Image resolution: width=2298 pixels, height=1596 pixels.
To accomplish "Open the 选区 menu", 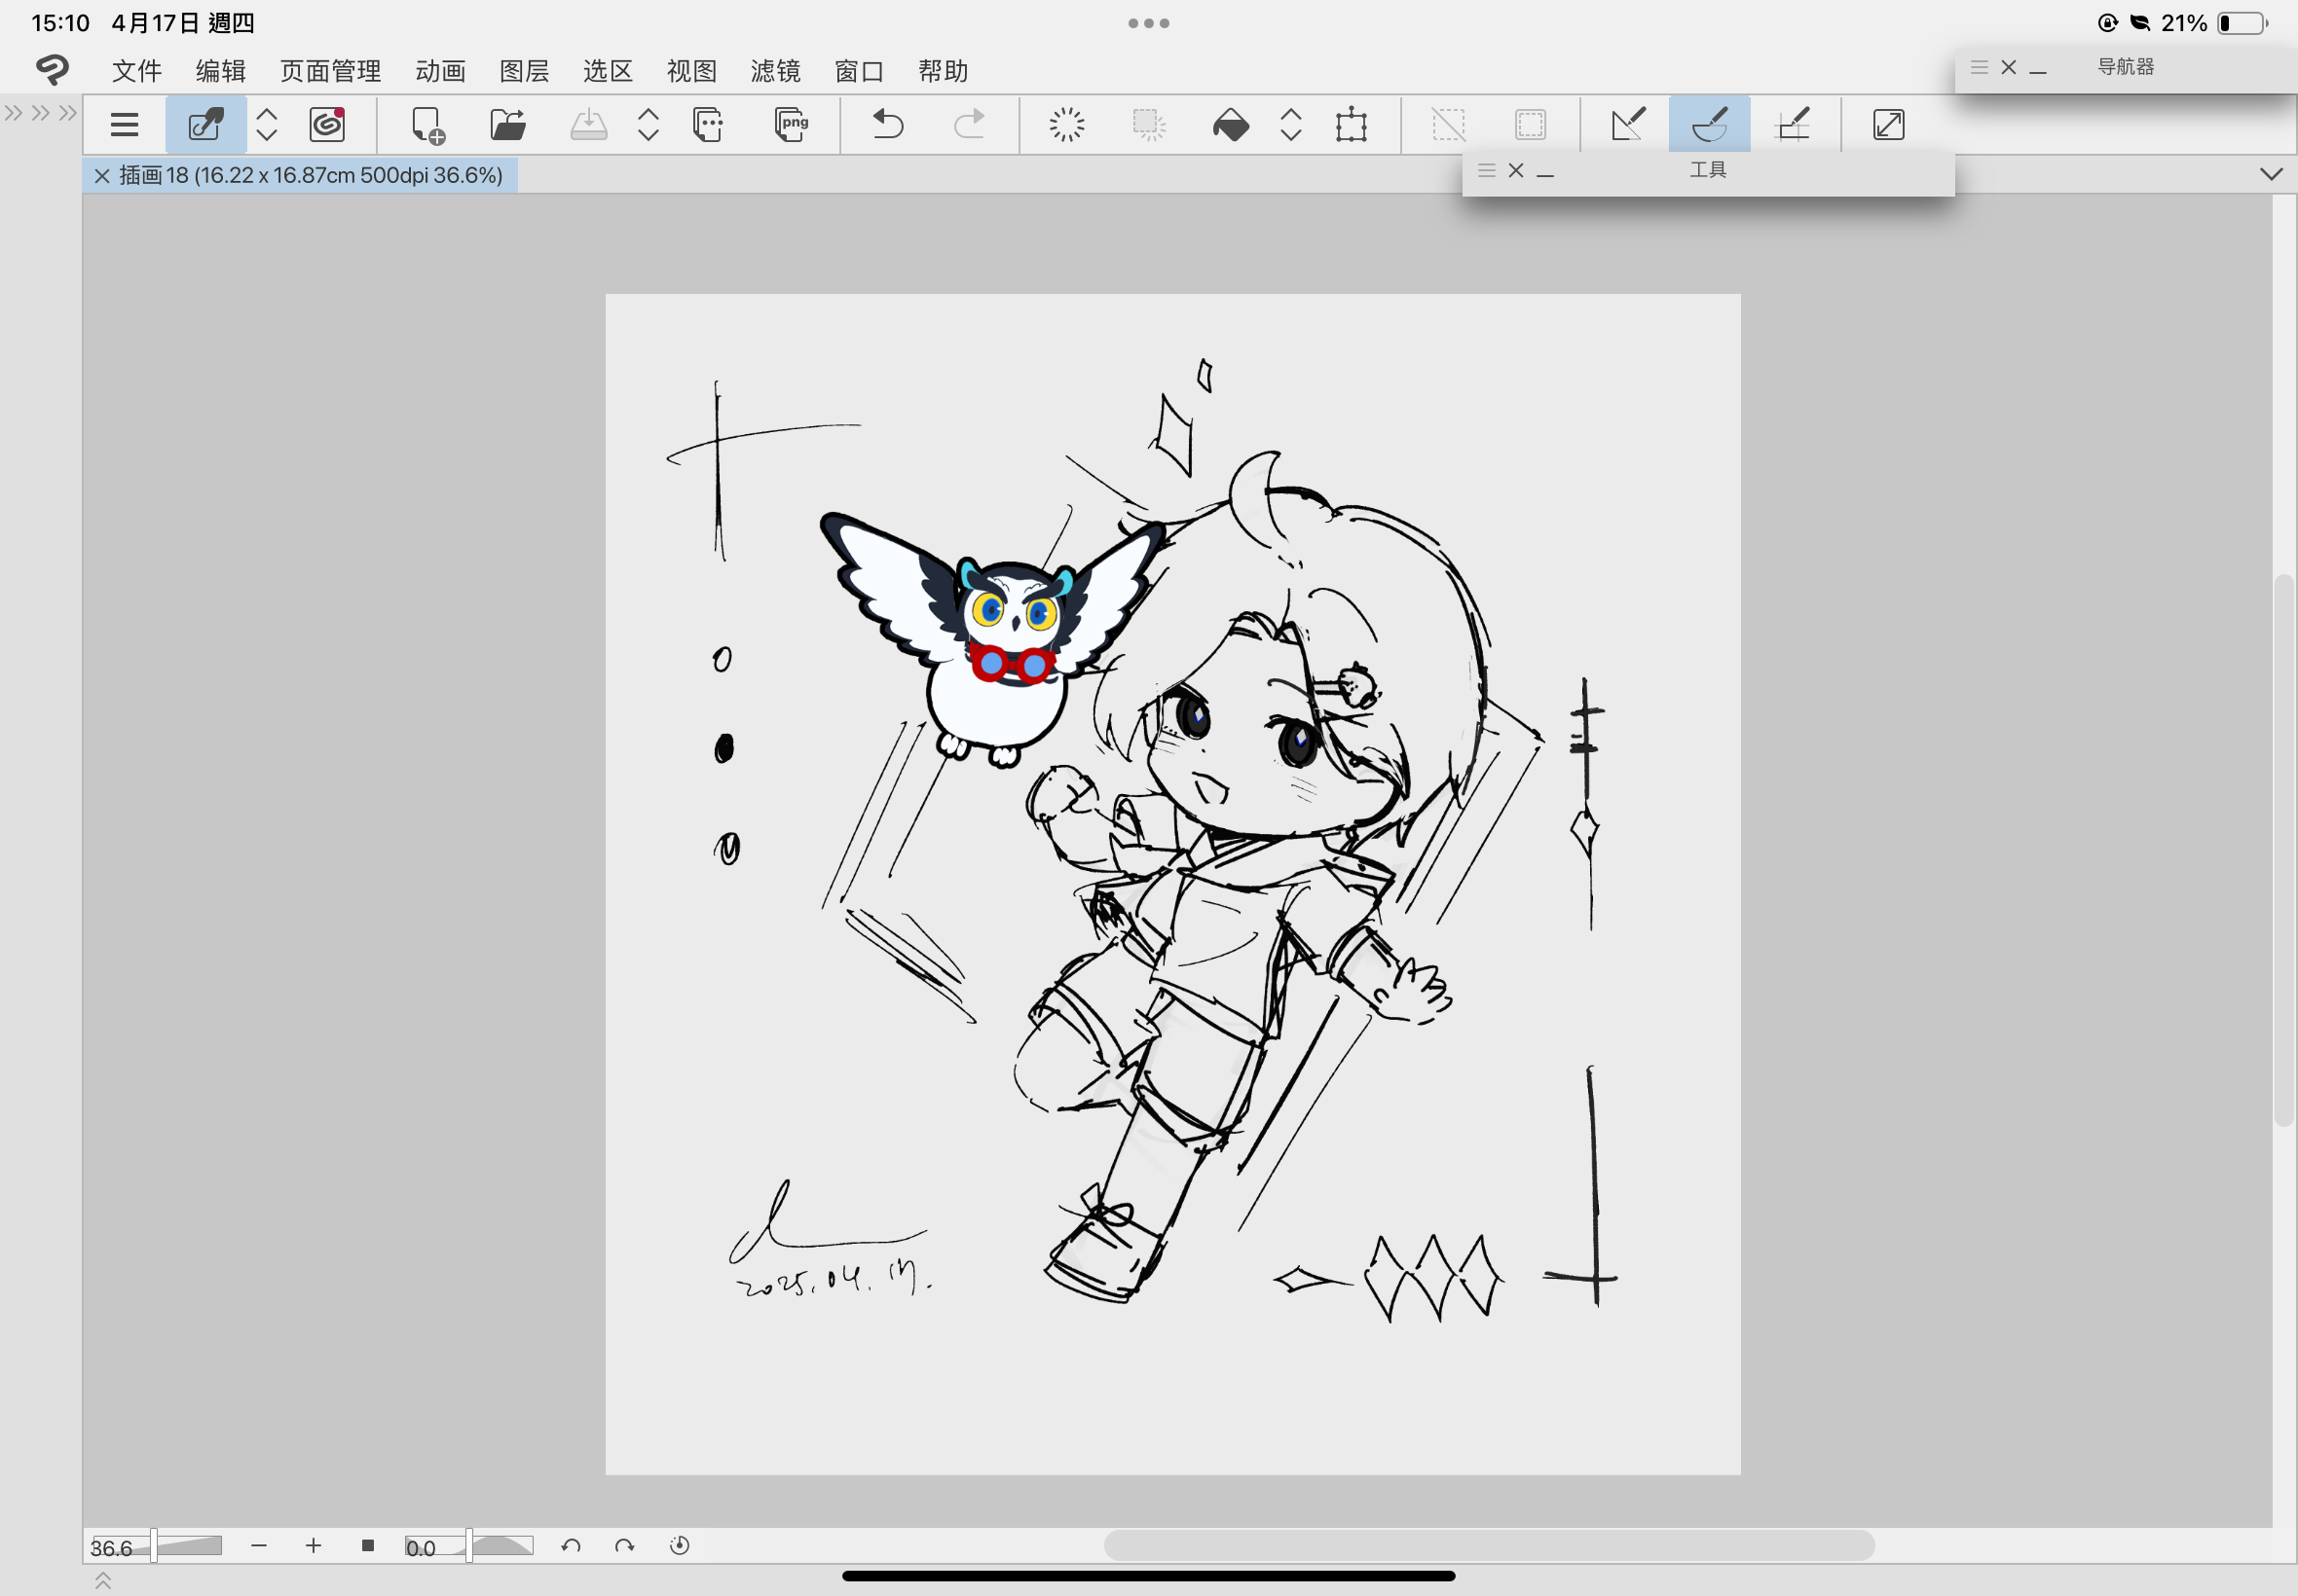I will pos(609,71).
